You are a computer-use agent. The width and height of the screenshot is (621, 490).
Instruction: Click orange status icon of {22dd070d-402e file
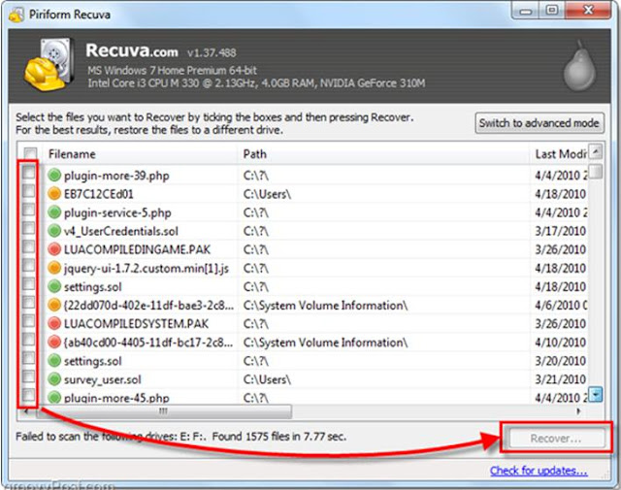[54, 305]
